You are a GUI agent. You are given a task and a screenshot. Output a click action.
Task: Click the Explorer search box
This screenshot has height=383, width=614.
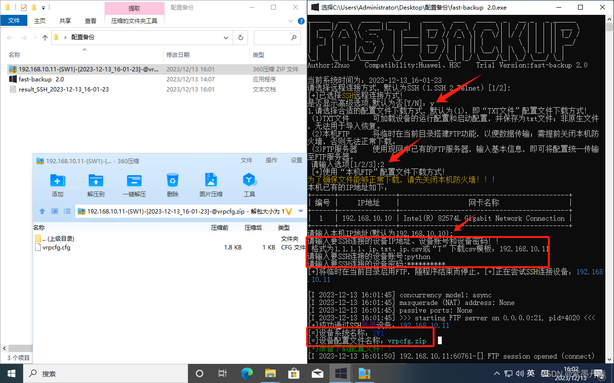point(277,37)
